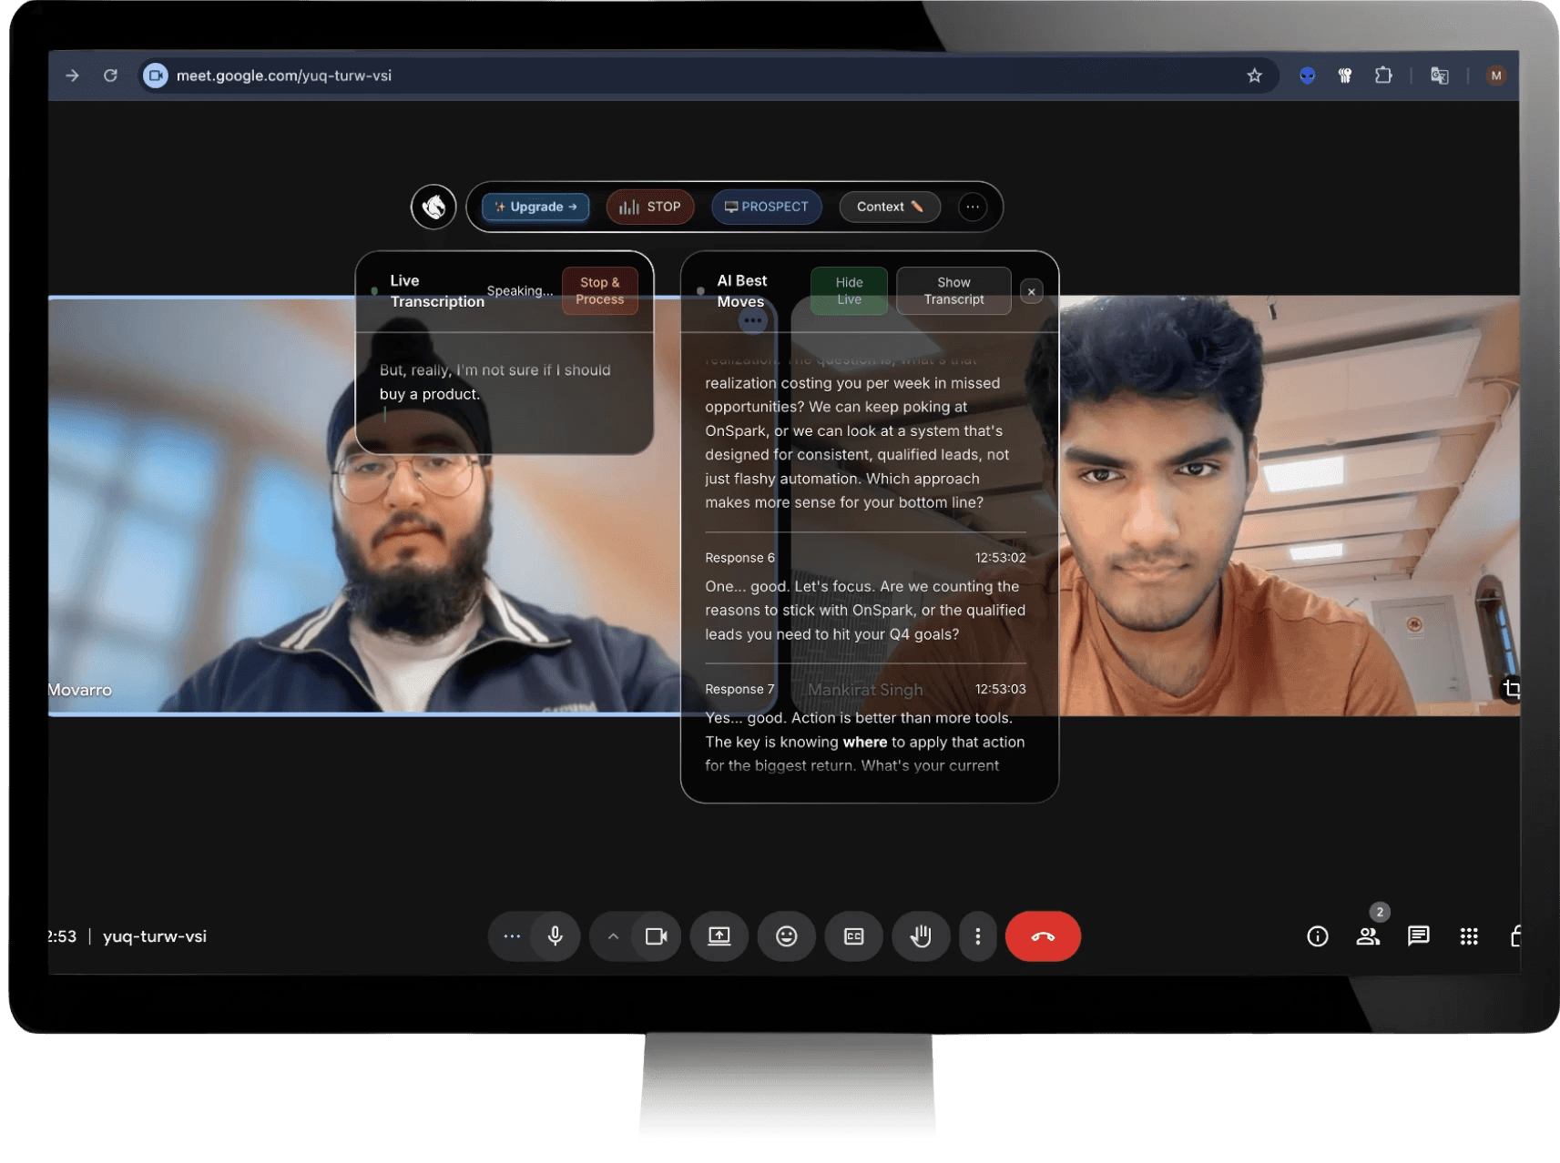Reload the Google Meet page
Image resolution: width=1560 pixels, height=1163 pixels.
click(x=110, y=76)
